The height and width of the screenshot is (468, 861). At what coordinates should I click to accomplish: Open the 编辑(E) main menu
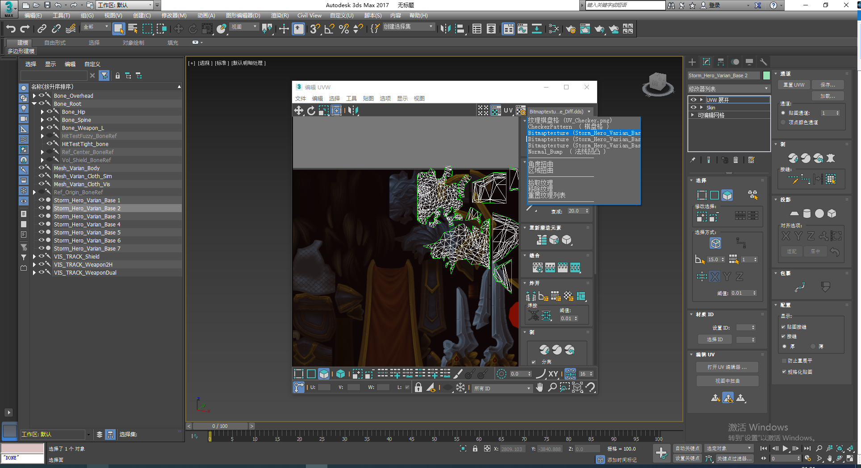click(33, 15)
